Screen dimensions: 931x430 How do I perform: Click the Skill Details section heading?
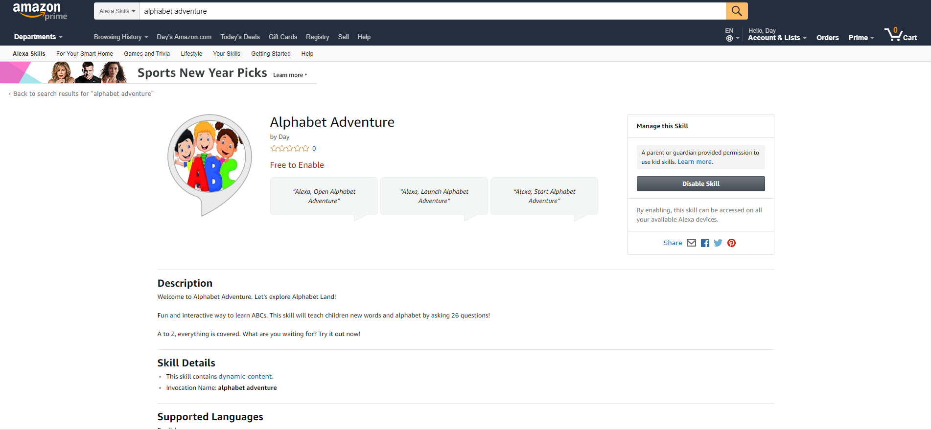pos(186,363)
